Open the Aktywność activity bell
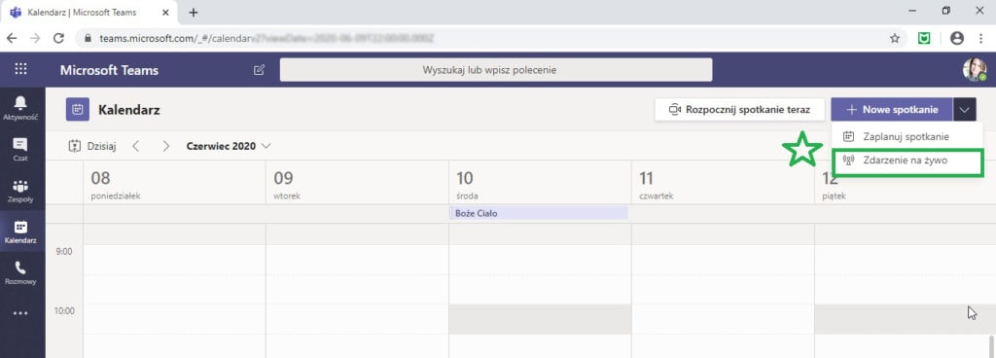Viewport: 996px width, 358px height. coord(21,107)
